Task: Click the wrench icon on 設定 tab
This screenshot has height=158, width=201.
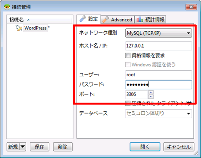Action: pos(83,19)
